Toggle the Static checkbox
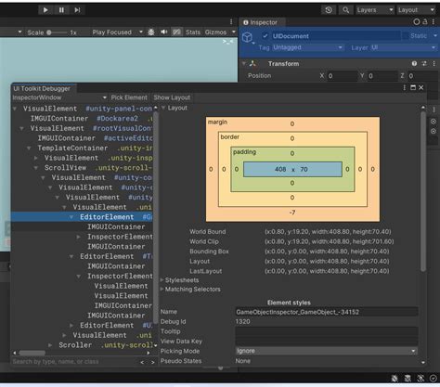The width and height of the screenshot is (440, 387). [x=405, y=36]
